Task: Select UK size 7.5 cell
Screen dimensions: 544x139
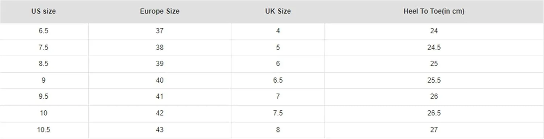Action: (278, 113)
